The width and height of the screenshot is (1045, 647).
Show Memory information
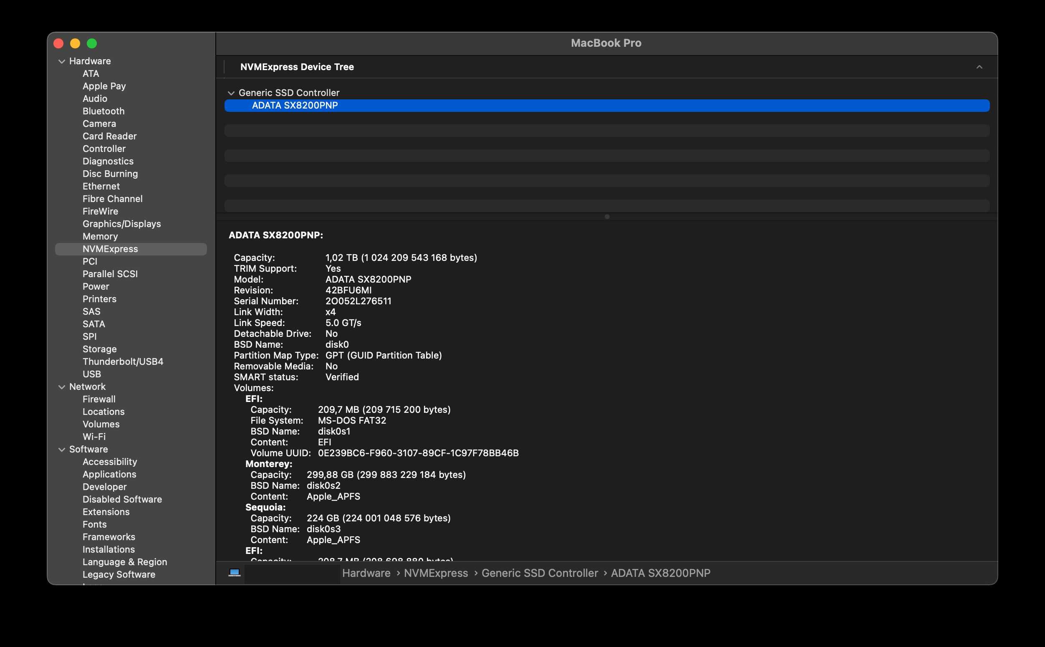[100, 236]
